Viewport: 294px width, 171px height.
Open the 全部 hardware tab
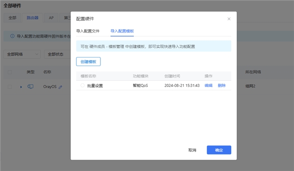12,18
